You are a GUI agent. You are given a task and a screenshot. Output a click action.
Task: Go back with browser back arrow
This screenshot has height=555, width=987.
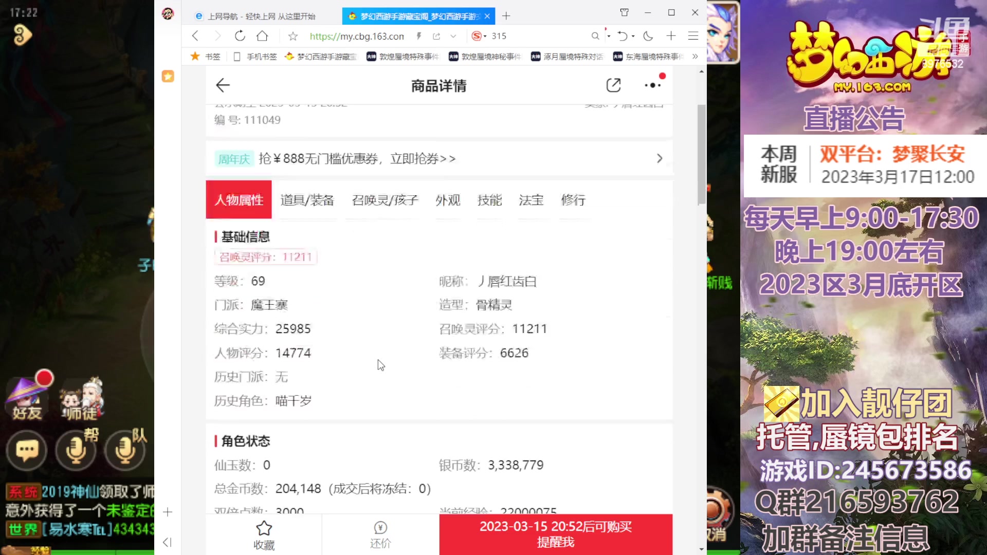tap(195, 36)
